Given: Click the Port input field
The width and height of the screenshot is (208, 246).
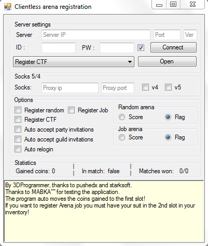Looking at the screenshot, I should (x=167, y=35).
